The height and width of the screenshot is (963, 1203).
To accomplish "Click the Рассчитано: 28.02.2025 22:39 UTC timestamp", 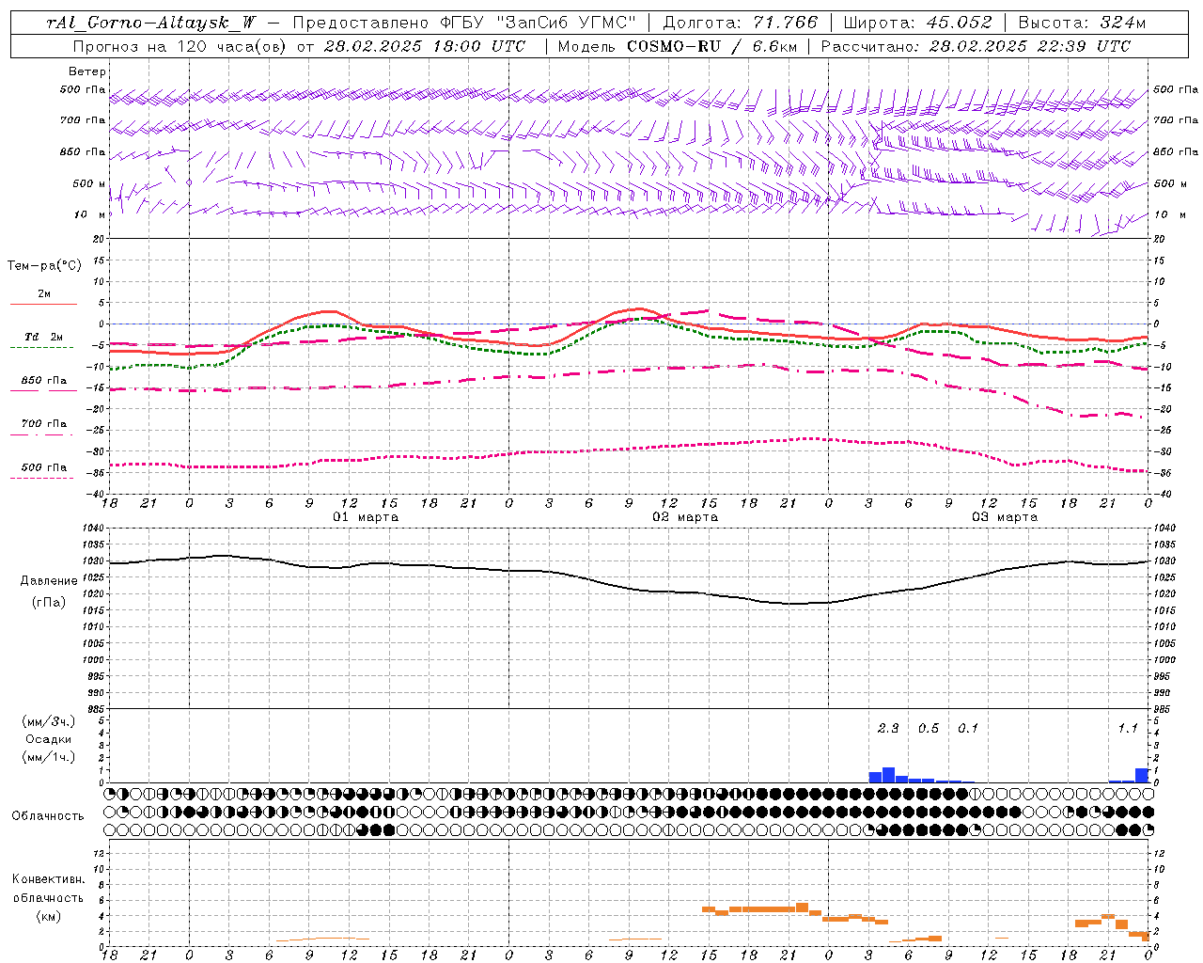I will tap(976, 46).
